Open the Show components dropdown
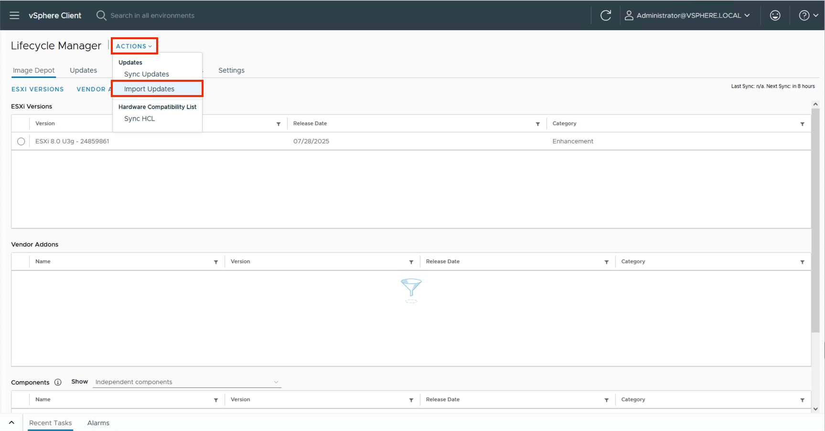This screenshot has width=825, height=431. 187,382
